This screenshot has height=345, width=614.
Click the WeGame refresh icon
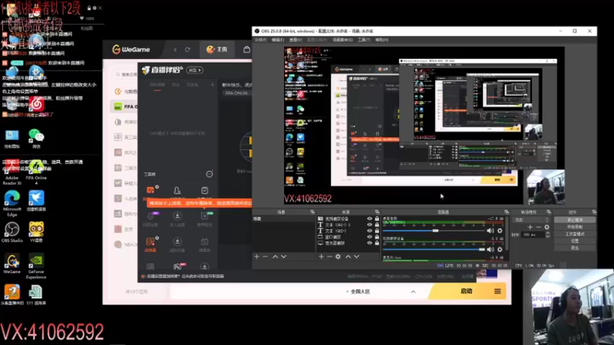click(x=187, y=50)
